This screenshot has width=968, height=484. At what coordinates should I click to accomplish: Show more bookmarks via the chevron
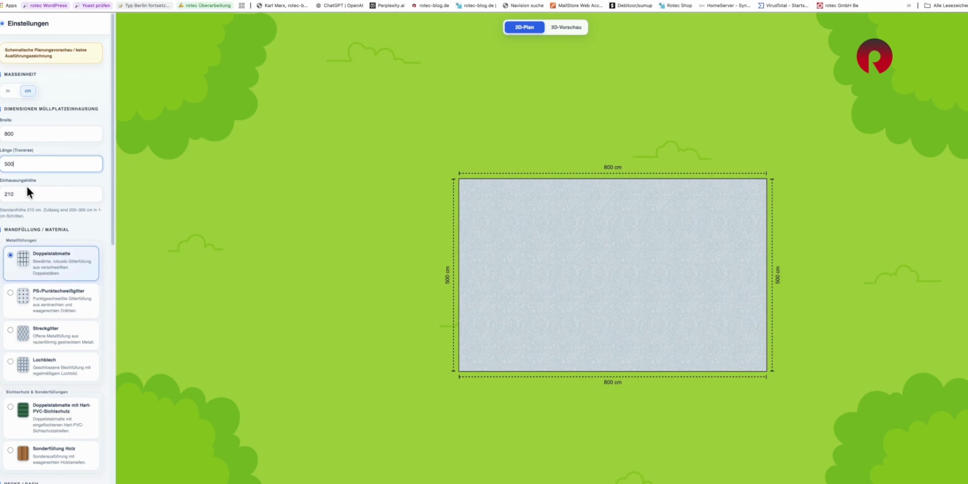click(909, 6)
